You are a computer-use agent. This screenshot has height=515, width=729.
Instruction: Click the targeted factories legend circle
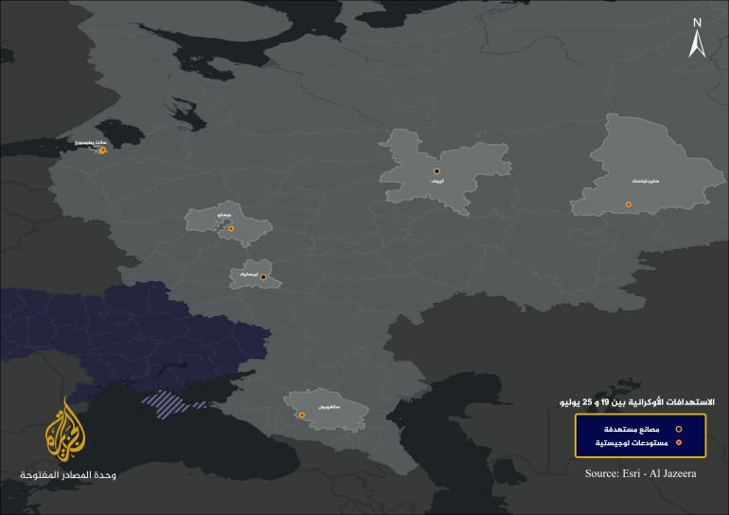click(x=679, y=429)
